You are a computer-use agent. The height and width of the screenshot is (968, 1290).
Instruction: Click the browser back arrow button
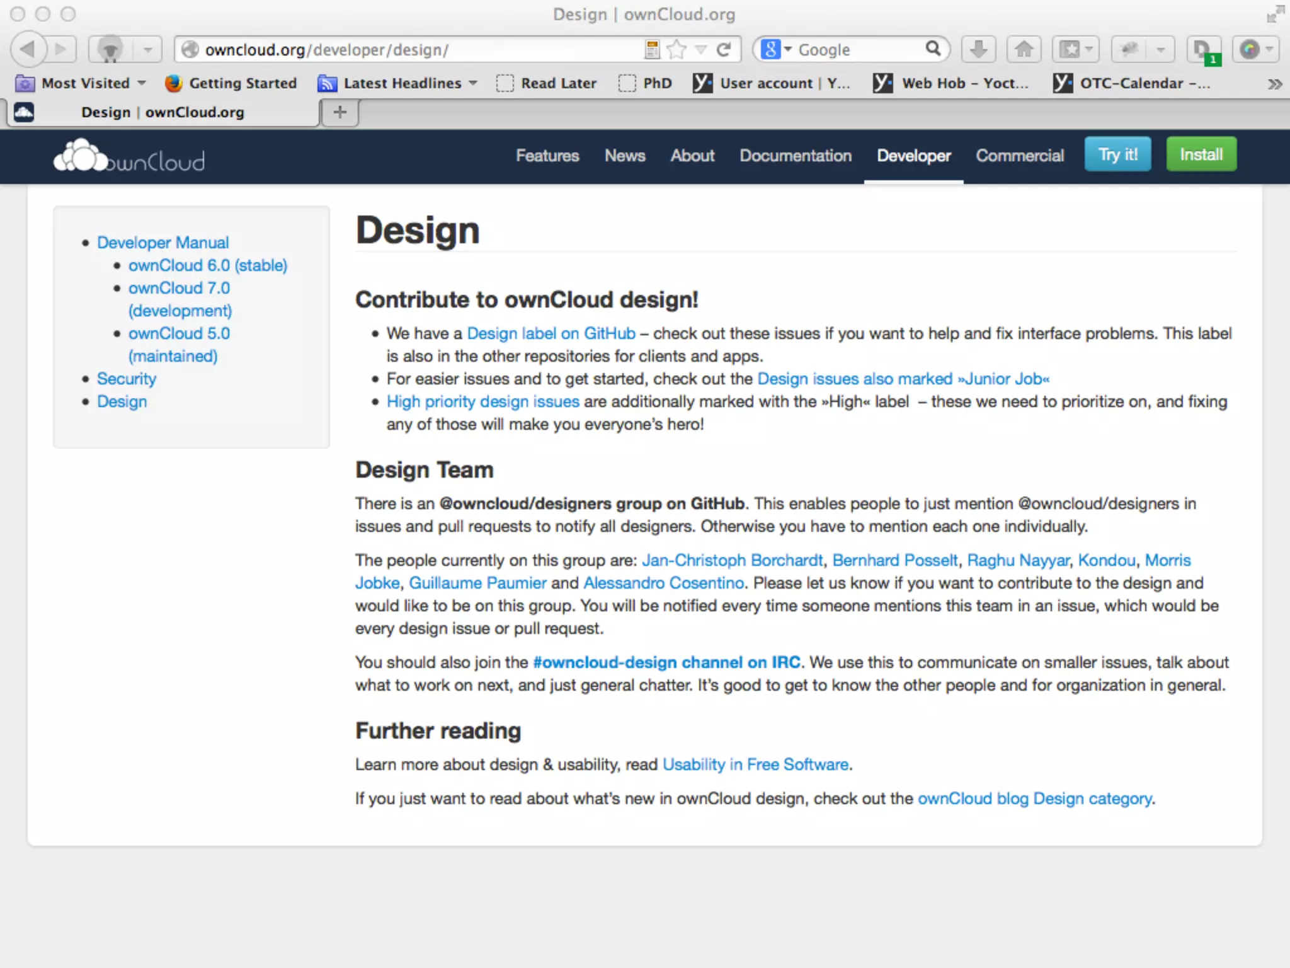point(28,49)
